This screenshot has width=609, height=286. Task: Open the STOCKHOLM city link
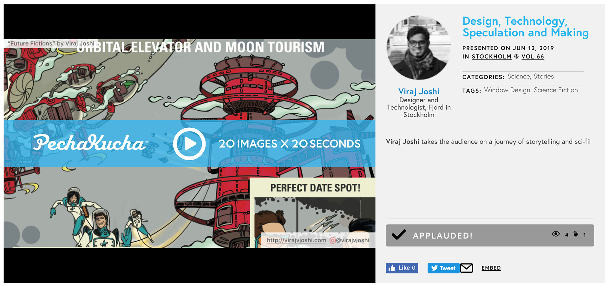[x=492, y=57]
